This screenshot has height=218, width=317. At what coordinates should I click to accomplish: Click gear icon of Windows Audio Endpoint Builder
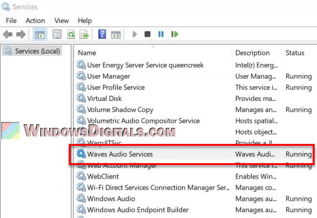81,210
